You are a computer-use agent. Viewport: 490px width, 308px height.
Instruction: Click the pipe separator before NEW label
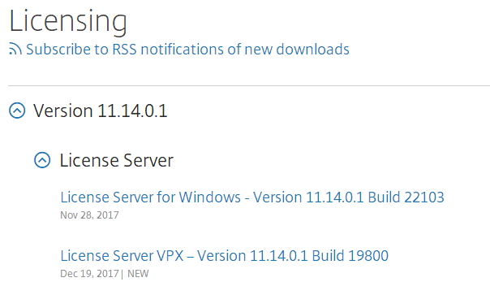coord(122,274)
